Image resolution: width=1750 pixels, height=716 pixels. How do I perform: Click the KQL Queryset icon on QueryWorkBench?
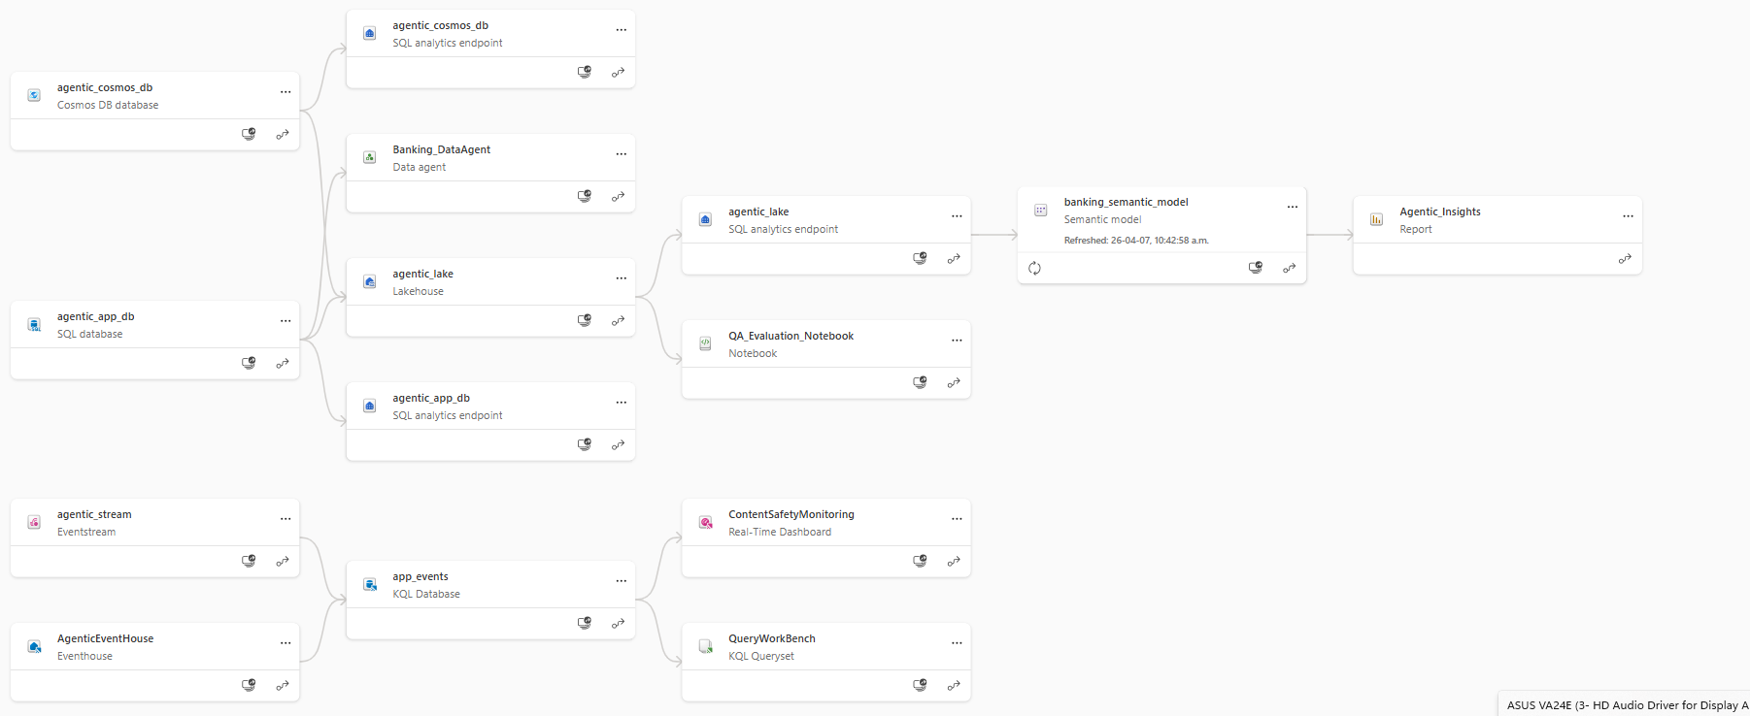(704, 645)
